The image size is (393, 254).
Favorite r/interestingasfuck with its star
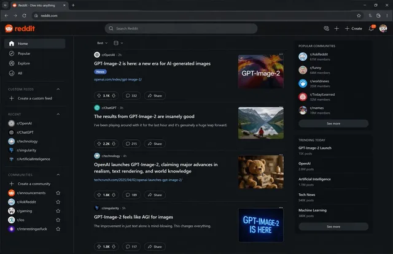58,229
